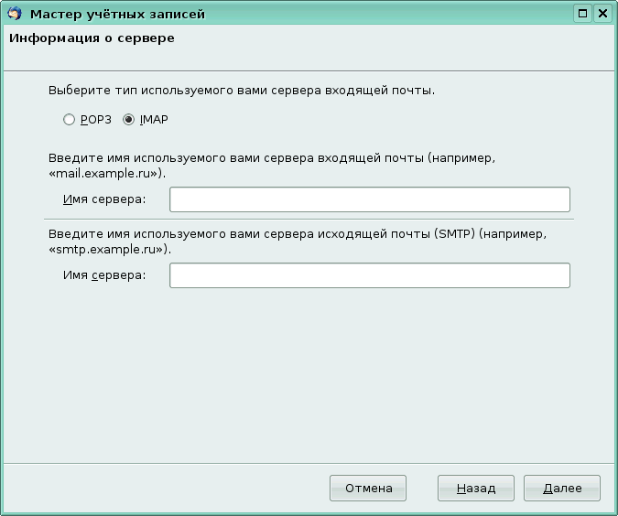The width and height of the screenshot is (618, 516).
Task: Close the account wizard window
Action: tap(602, 14)
